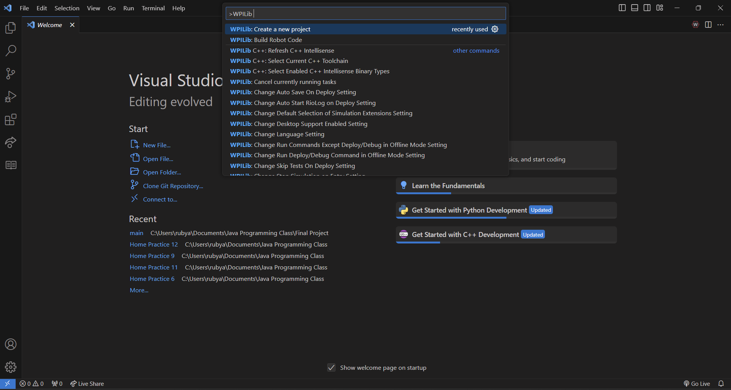This screenshot has height=390, width=731.
Task: Choose Change Auto Save On Deploy Setting
Action: pos(366,92)
